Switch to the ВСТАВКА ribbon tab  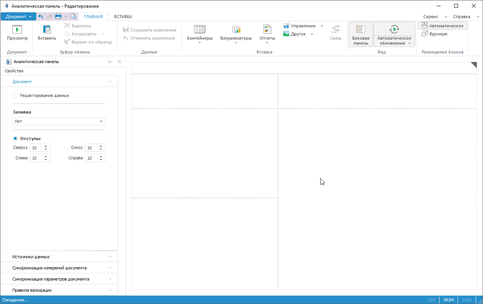pos(123,17)
